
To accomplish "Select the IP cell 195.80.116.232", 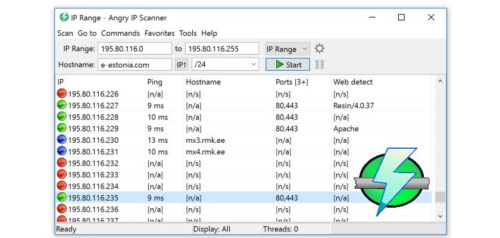I will (93, 163).
